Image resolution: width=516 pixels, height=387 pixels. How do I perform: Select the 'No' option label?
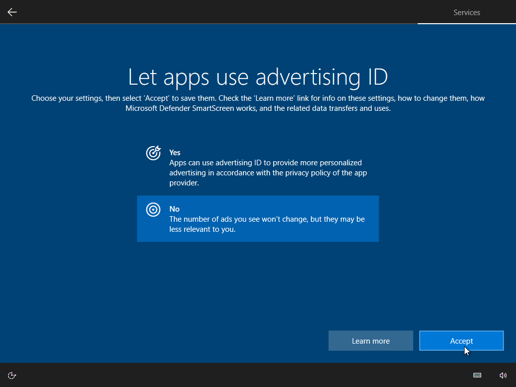click(x=174, y=209)
